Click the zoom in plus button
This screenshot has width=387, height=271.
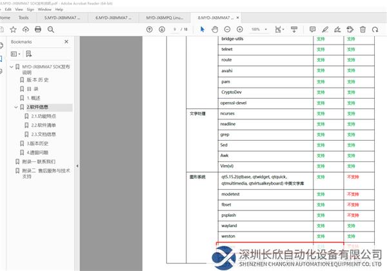239,30
